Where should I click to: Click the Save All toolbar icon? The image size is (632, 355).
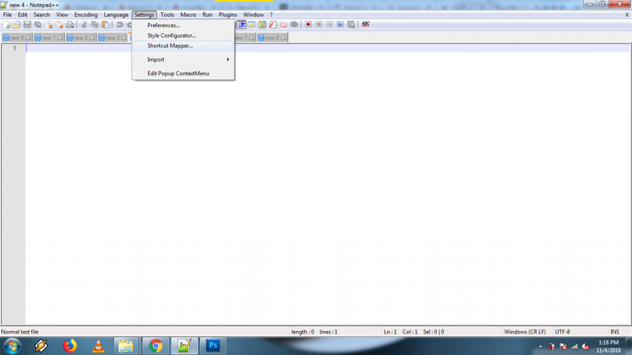coord(38,25)
